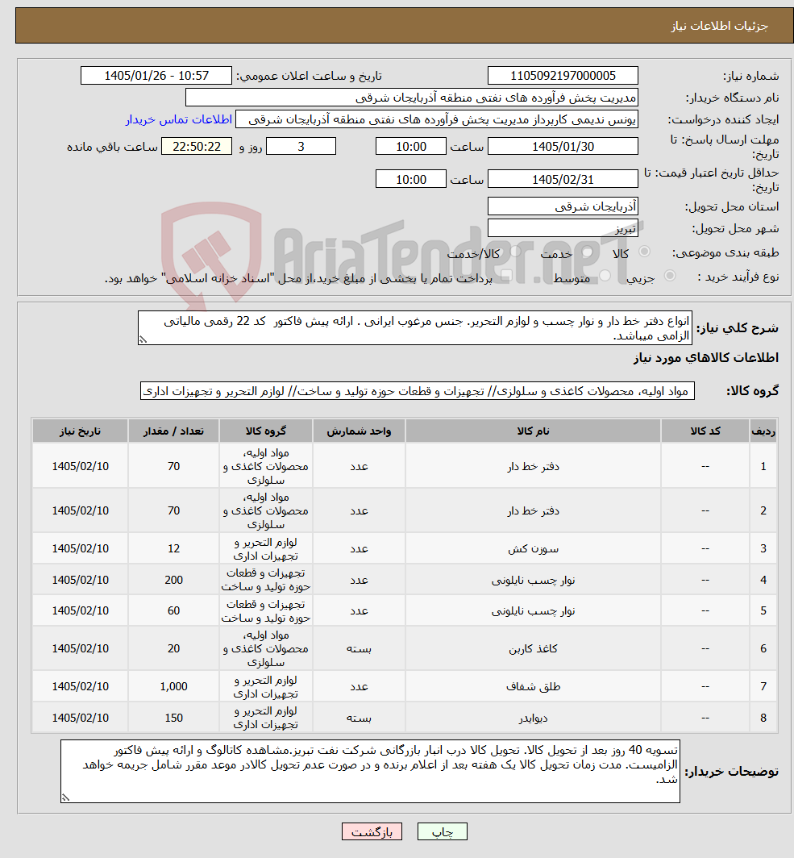Click the general description text area

point(415,327)
